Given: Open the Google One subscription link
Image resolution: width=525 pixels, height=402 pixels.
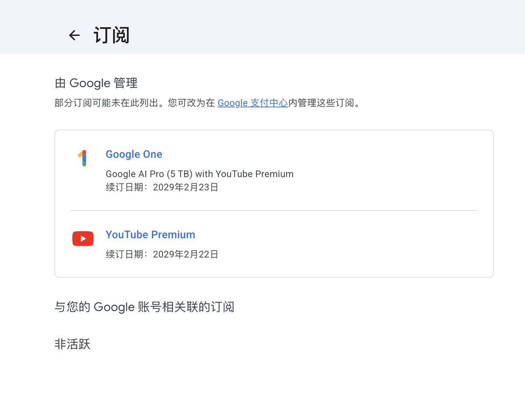Looking at the screenshot, I should tap(134, 155).
